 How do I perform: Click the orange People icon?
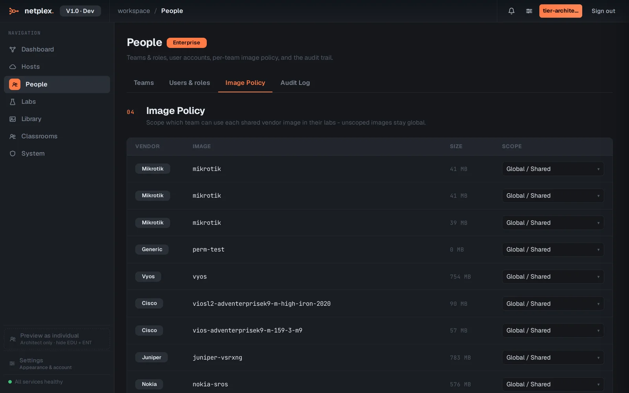15,84
